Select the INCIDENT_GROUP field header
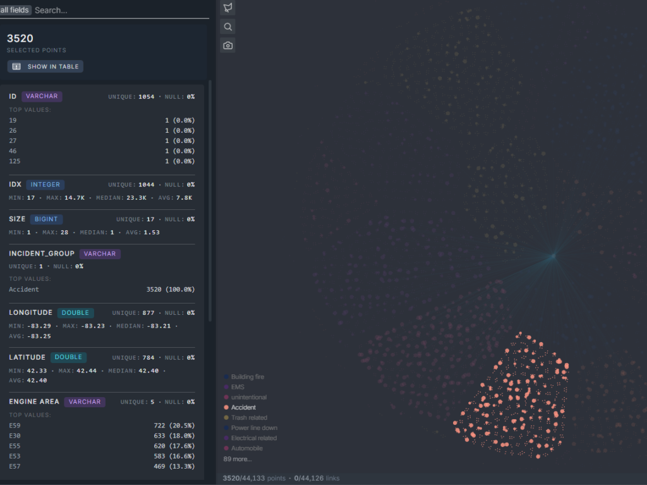 click(42, 254)
